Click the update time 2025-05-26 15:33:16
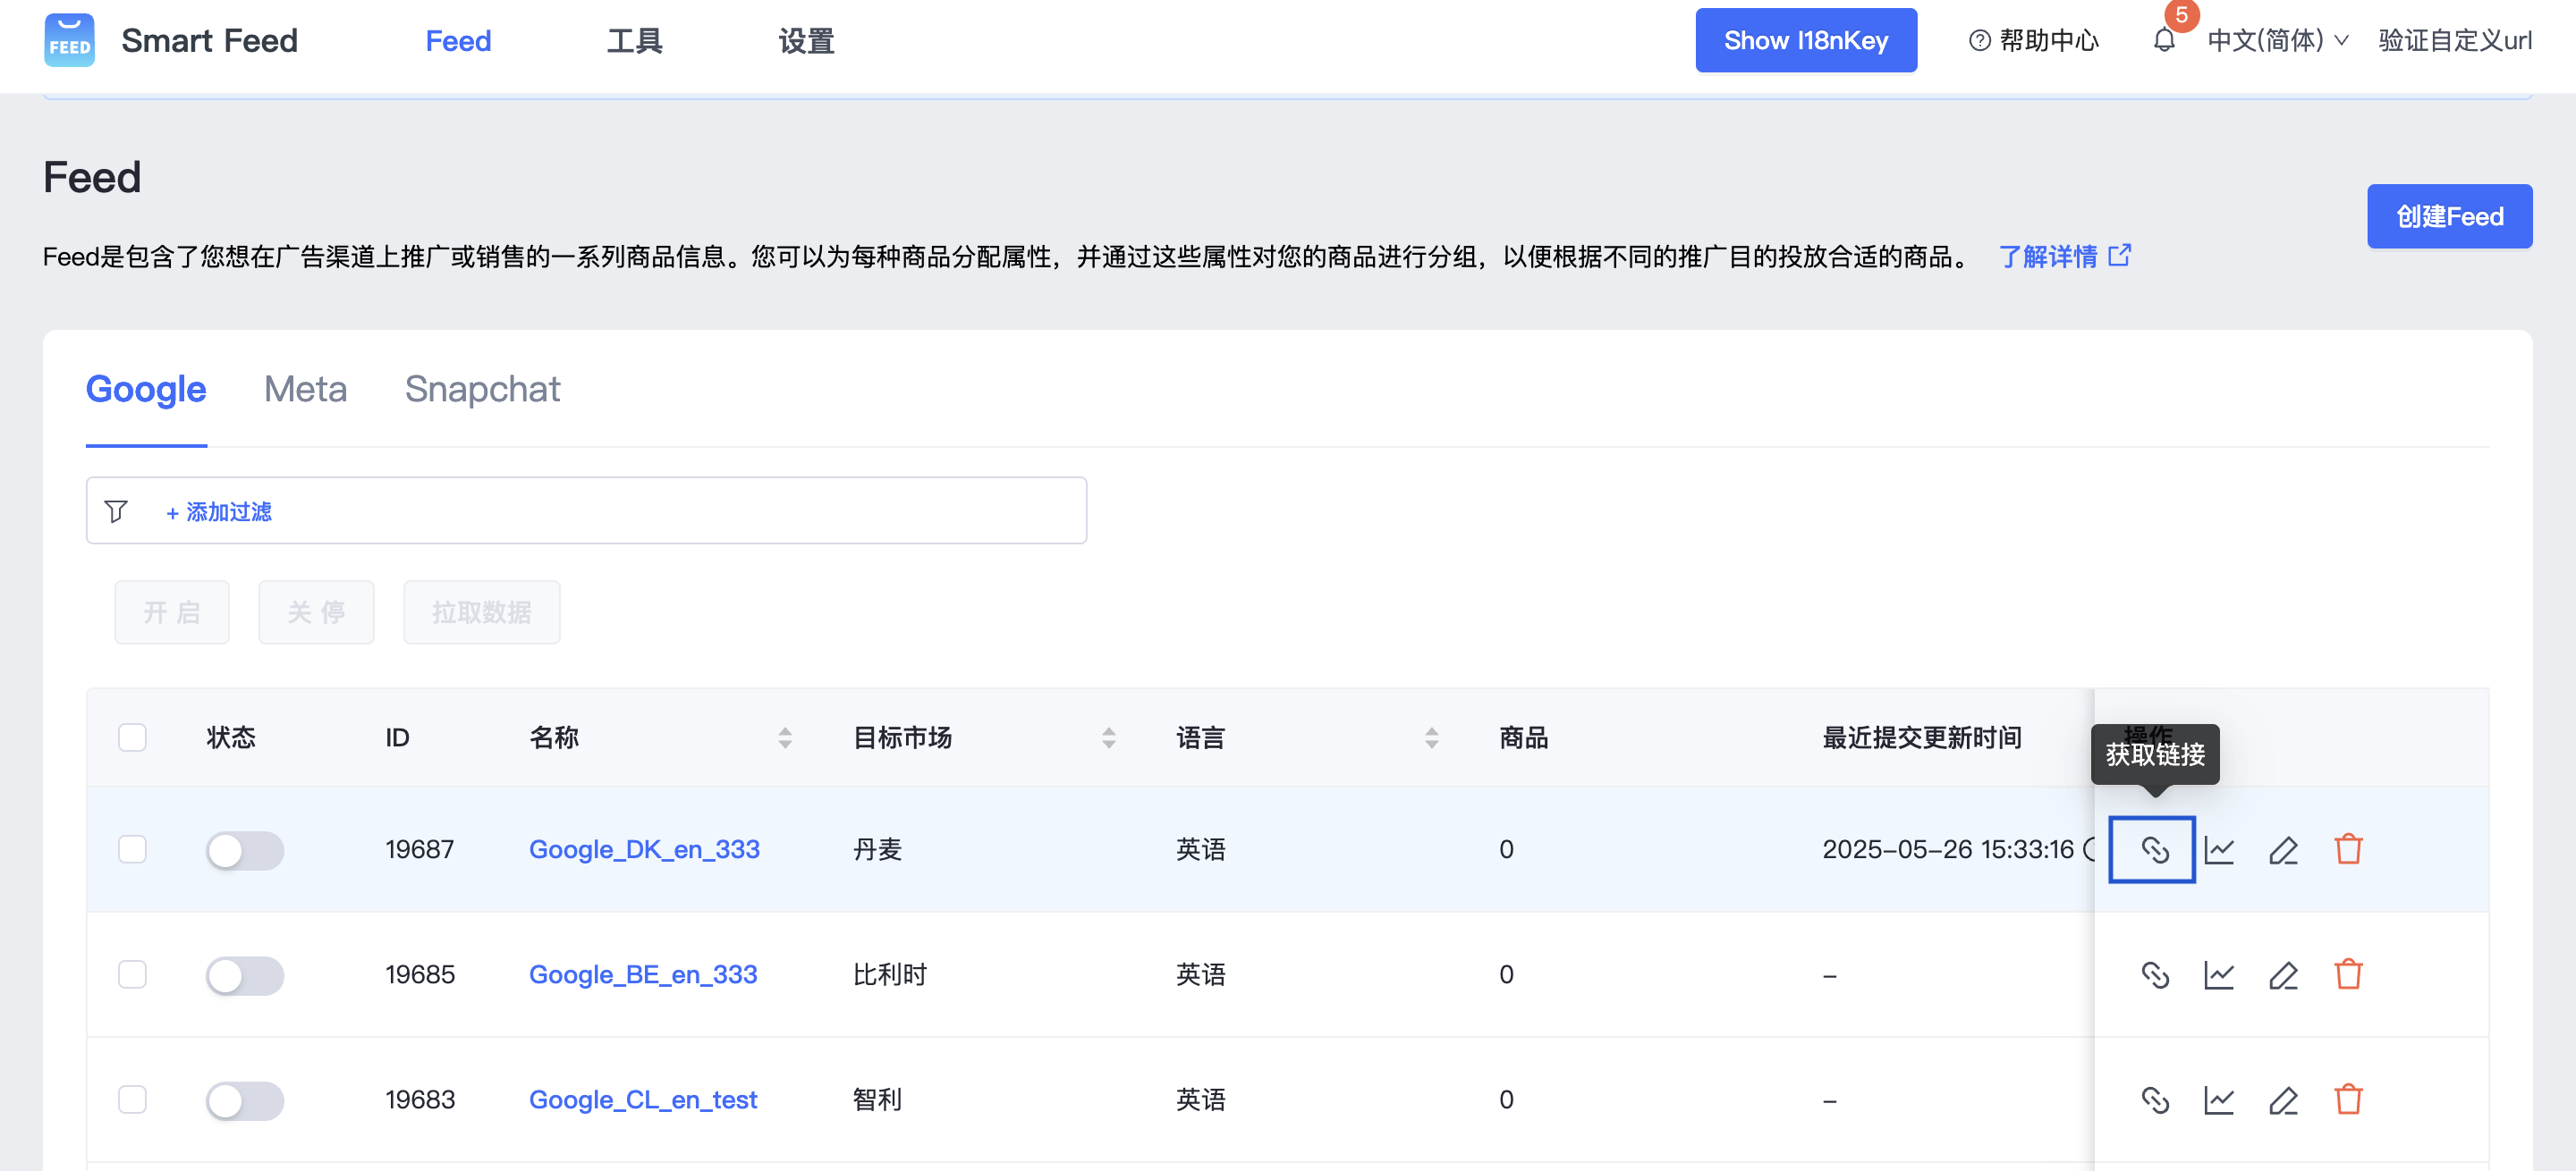The width and height of the screenshot is (2576, 1171). click(1948, 849)
